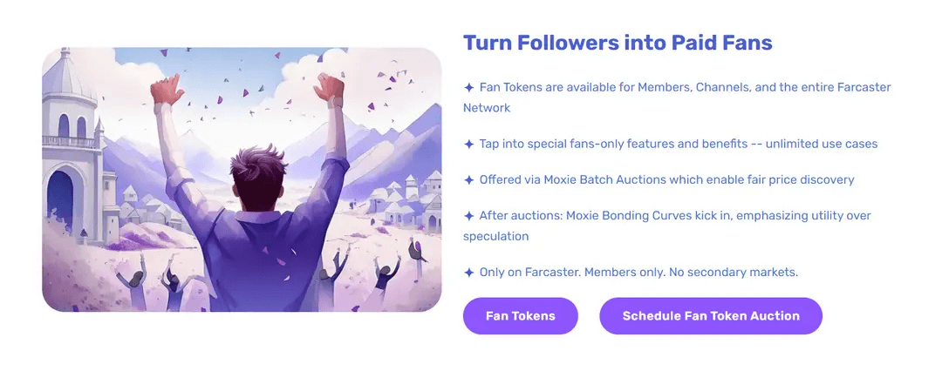The width and height of the screenshot is (942, 371).
Task: Click the word speculation under the bonding curves line
Action: (495, 237)
